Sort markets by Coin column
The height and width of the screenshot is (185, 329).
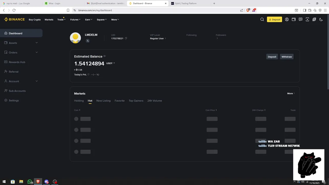[x=77, y=110]
